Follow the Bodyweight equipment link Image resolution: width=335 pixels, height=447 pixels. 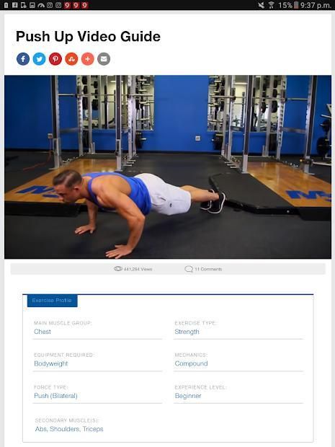tap(51, 363)
